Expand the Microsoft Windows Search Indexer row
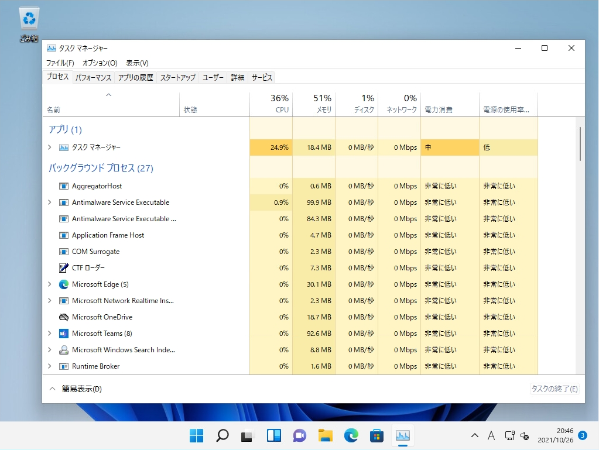This screenshot has width=599, height=450. click(50, 350)
